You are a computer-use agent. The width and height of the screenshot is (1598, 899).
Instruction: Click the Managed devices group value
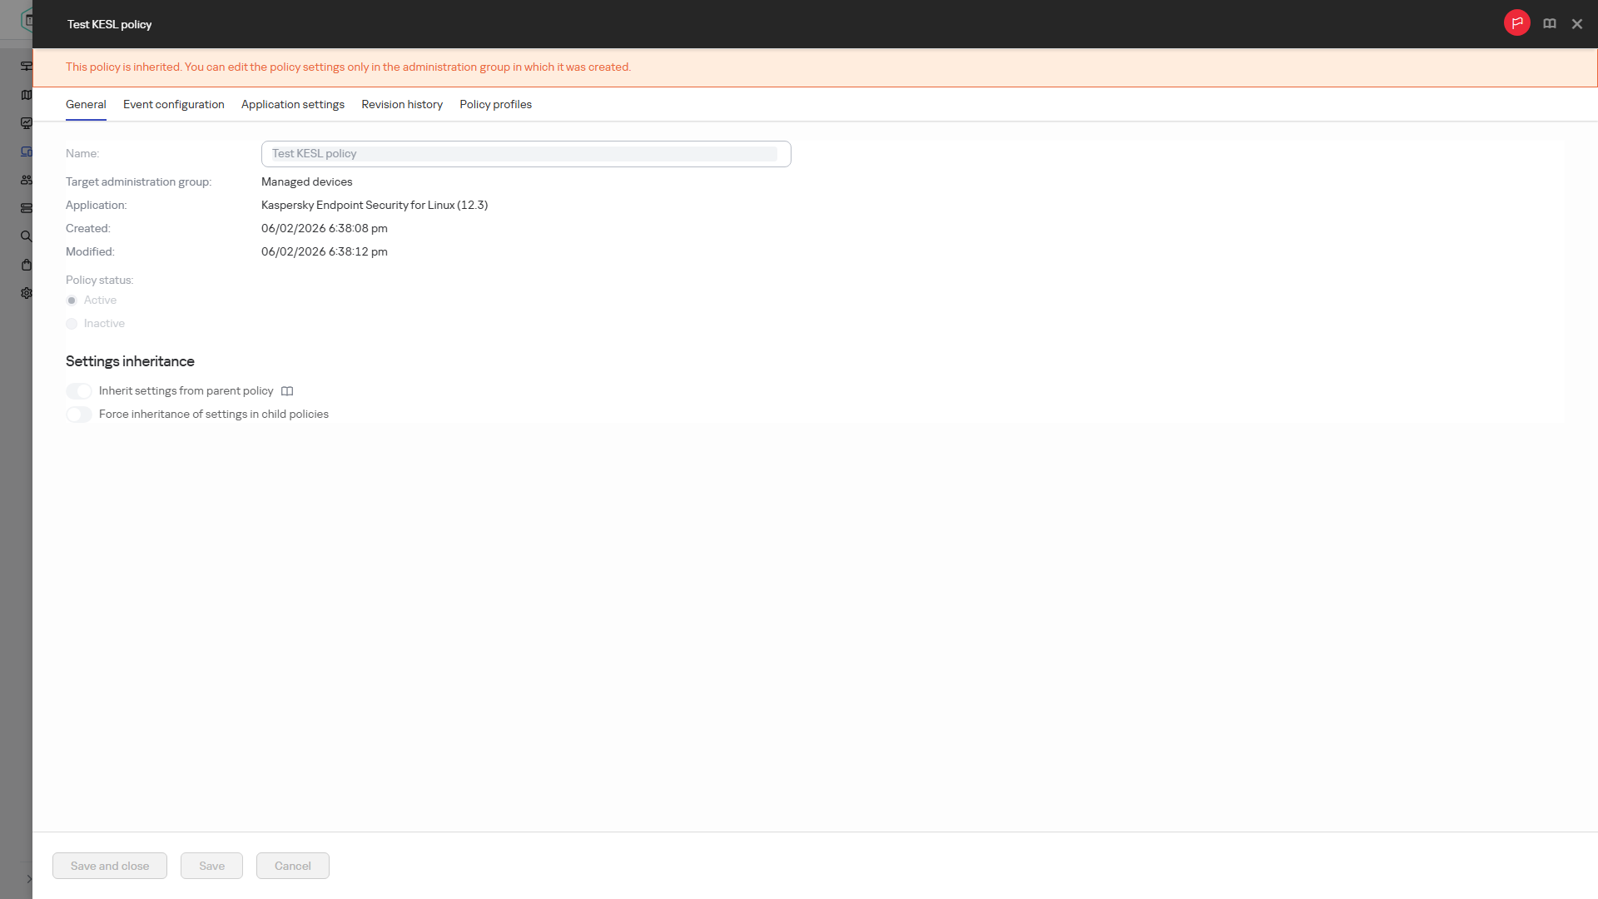[307, 181]
